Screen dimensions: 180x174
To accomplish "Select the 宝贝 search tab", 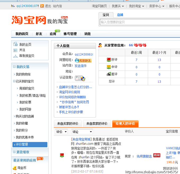I will tap(106, 15).
